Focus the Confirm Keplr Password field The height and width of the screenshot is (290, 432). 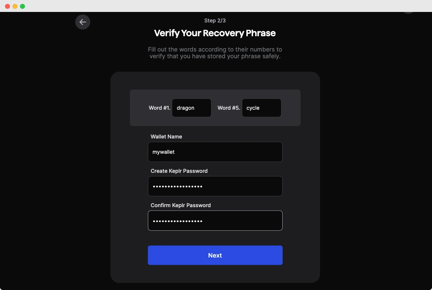tap(215, 220)
